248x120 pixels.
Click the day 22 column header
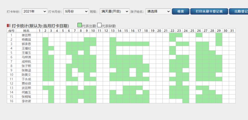[173, 31]
